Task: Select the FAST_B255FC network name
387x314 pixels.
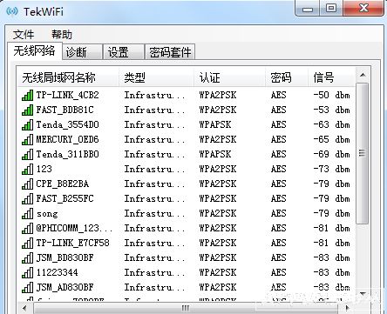Action: (64, 198)
